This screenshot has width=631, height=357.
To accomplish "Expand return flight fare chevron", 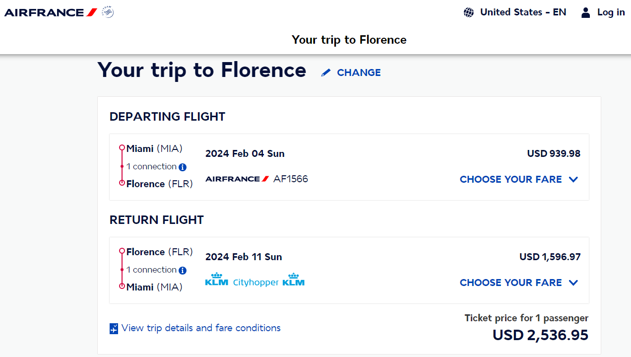I will [x=573, y=283].
